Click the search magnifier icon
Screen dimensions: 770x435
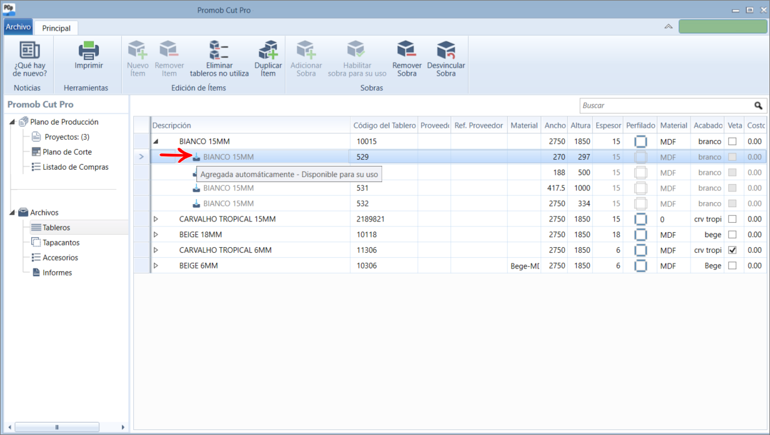click(x=758, y=106)
